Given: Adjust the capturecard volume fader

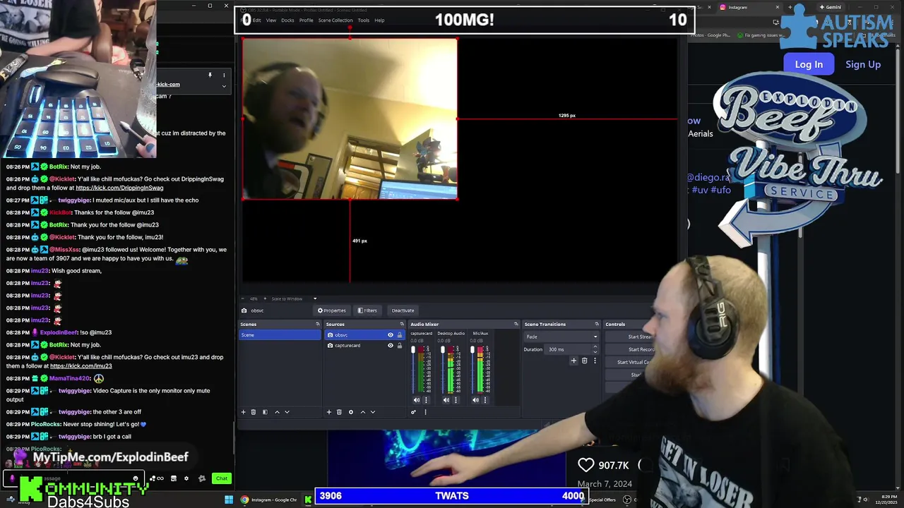Looking at the screenshot, I should (x=413, y=350).
